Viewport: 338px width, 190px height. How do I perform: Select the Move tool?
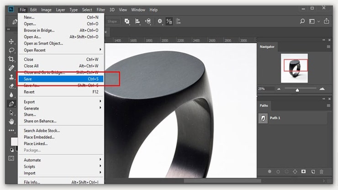11,42
